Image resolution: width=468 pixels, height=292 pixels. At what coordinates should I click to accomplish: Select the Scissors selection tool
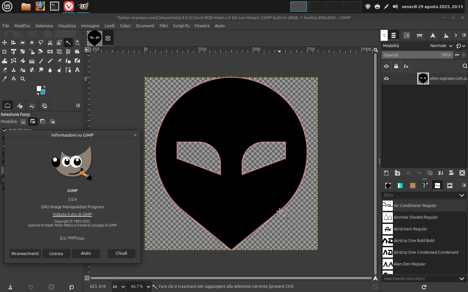50,43
